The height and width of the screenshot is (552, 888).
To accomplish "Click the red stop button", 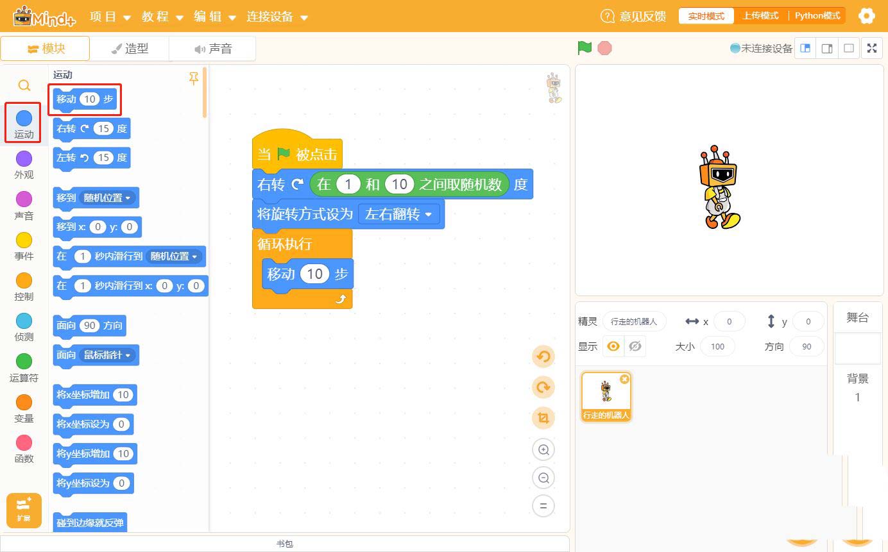I will coord(604,48).
